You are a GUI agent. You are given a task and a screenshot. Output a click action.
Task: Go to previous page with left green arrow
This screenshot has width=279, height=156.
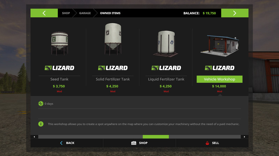[44, 13]
